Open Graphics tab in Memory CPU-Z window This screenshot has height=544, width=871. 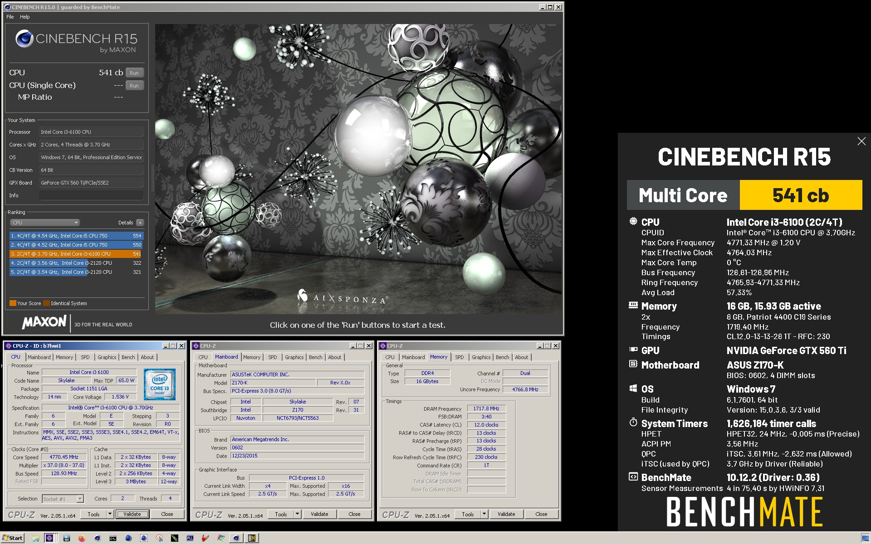coord(481,357)
